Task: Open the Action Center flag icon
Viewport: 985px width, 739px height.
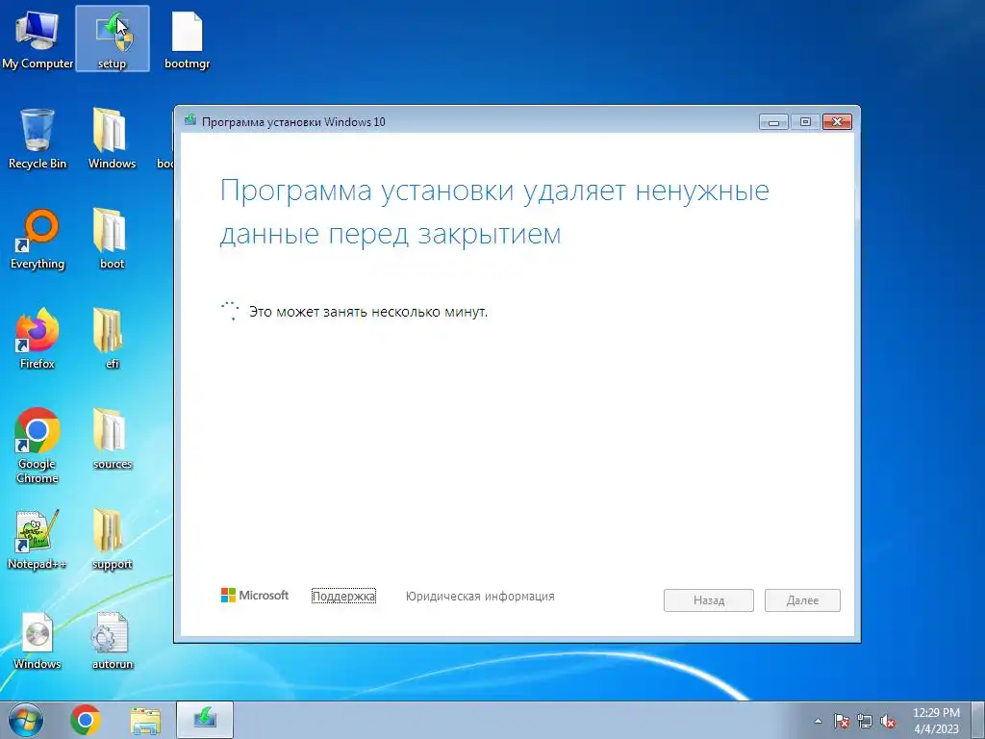Action: click(841, 721)
